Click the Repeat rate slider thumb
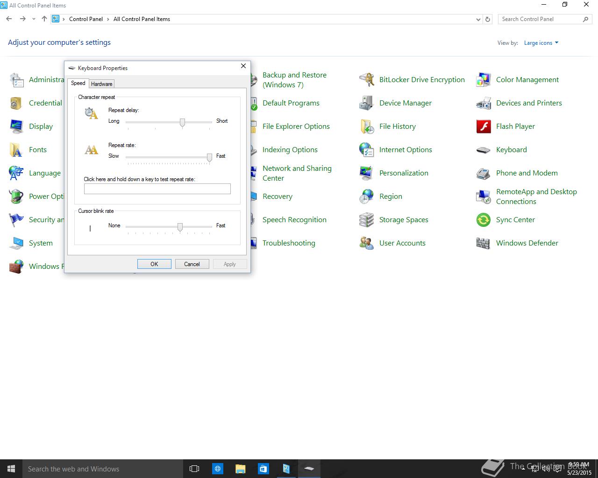 (209, 157)
